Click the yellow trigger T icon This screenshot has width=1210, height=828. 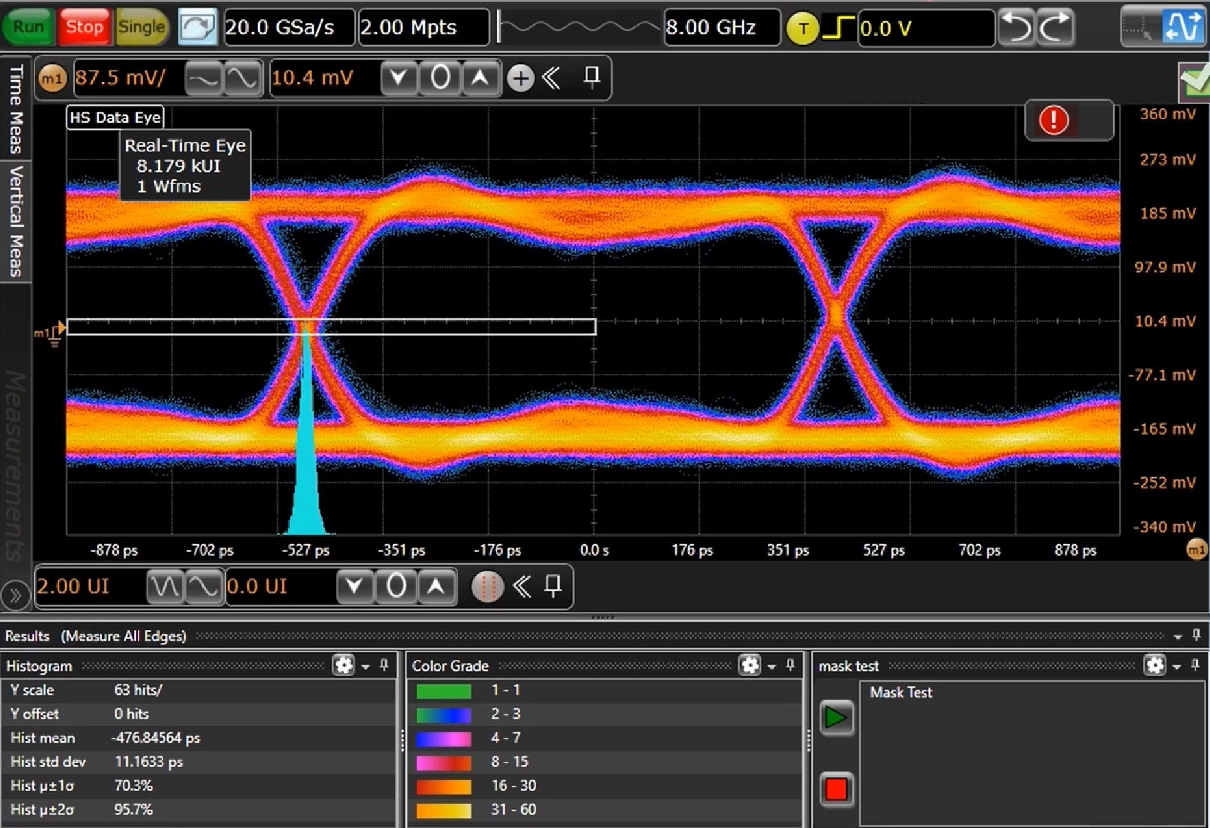(x=802, y=28)
